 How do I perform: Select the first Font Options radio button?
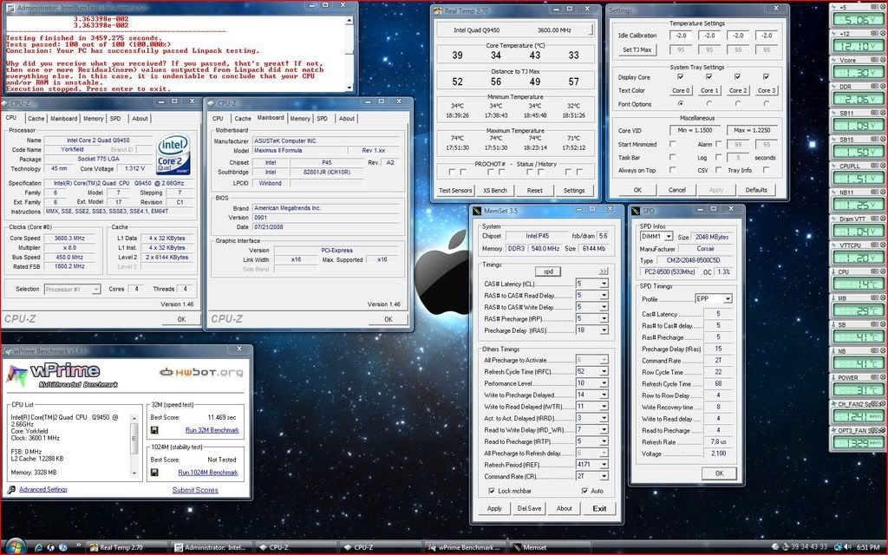click(680, 104)
